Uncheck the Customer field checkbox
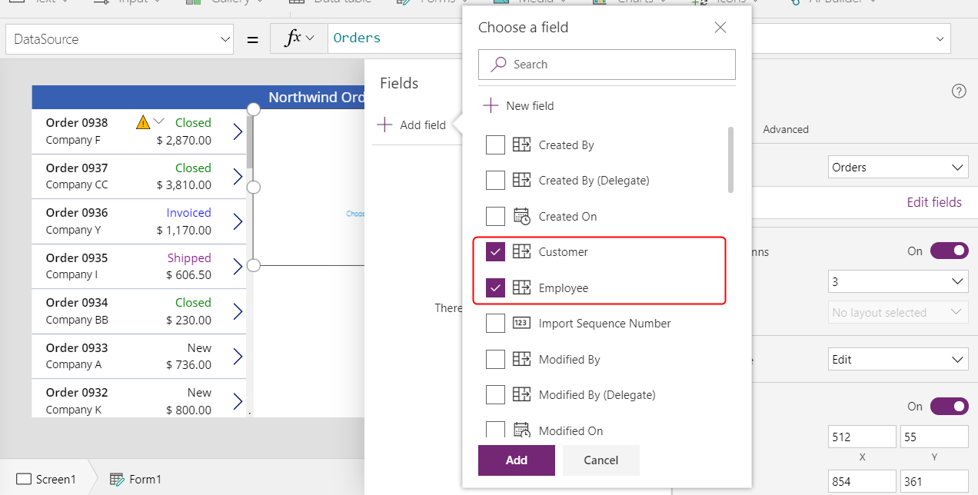The height and width of the screenshot is (495, 978). pyautogui.click(x=496, y=251)
